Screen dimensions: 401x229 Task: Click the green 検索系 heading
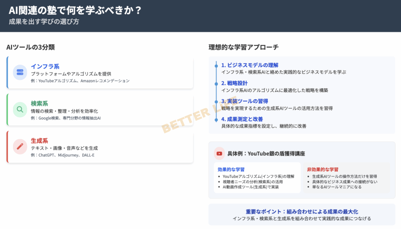[40, 104]
